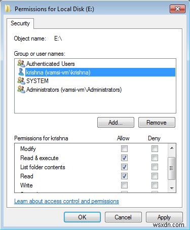Enable Allow checkbox for Modify

click(x=124, y=149)
